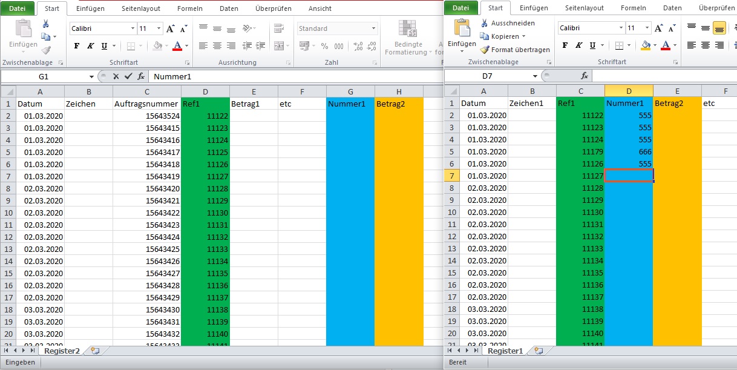The height and width of the screenshot is (370, 737).
Task: Open the Calibri font dropdown in the Register2 window
Action: [x=133, y=28]
